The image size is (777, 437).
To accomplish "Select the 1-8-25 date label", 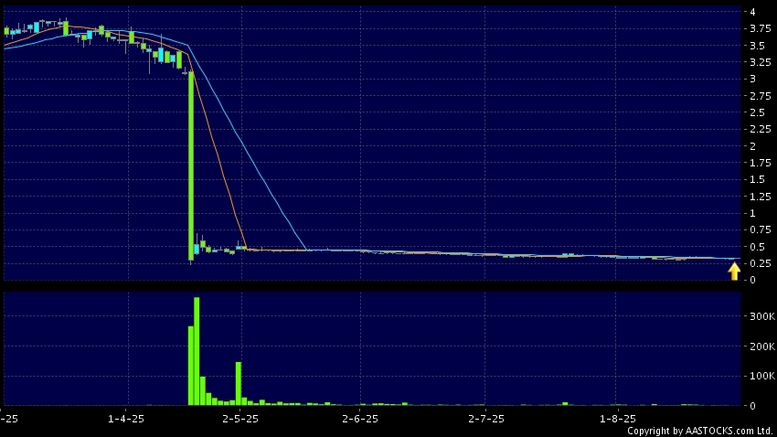I will [x=617, y=419].
